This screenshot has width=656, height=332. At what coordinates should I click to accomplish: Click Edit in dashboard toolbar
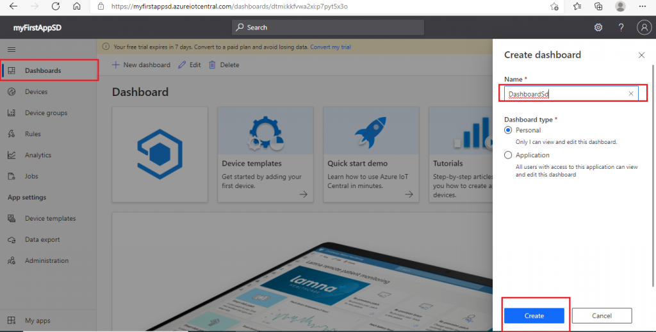190,65
